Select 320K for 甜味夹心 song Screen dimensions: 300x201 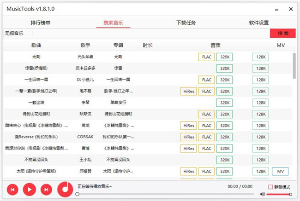(224, 126)
